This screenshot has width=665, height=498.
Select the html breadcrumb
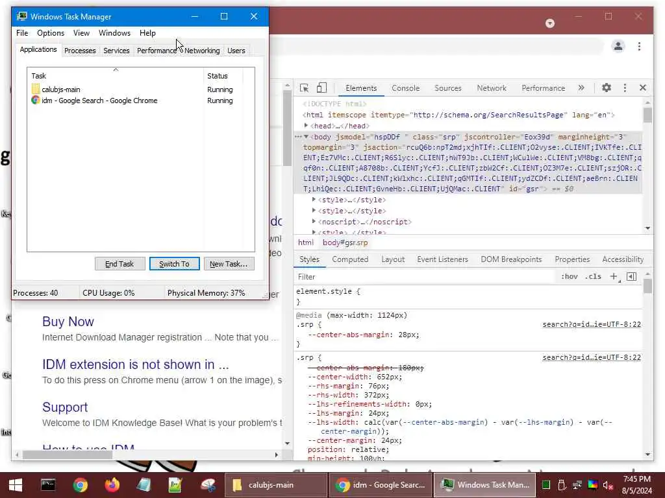306,243
